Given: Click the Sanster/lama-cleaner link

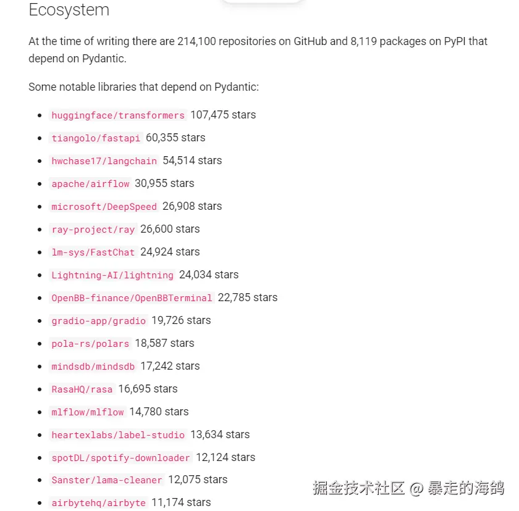Looking at the screenshot, I should 107,480.
